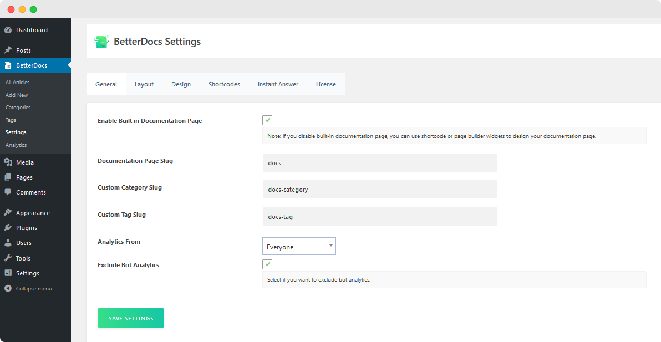Image resolution: width=661 pixels, height=342 pixels.
Task: Select the Instant Answer tab
Action: [278, 84]
